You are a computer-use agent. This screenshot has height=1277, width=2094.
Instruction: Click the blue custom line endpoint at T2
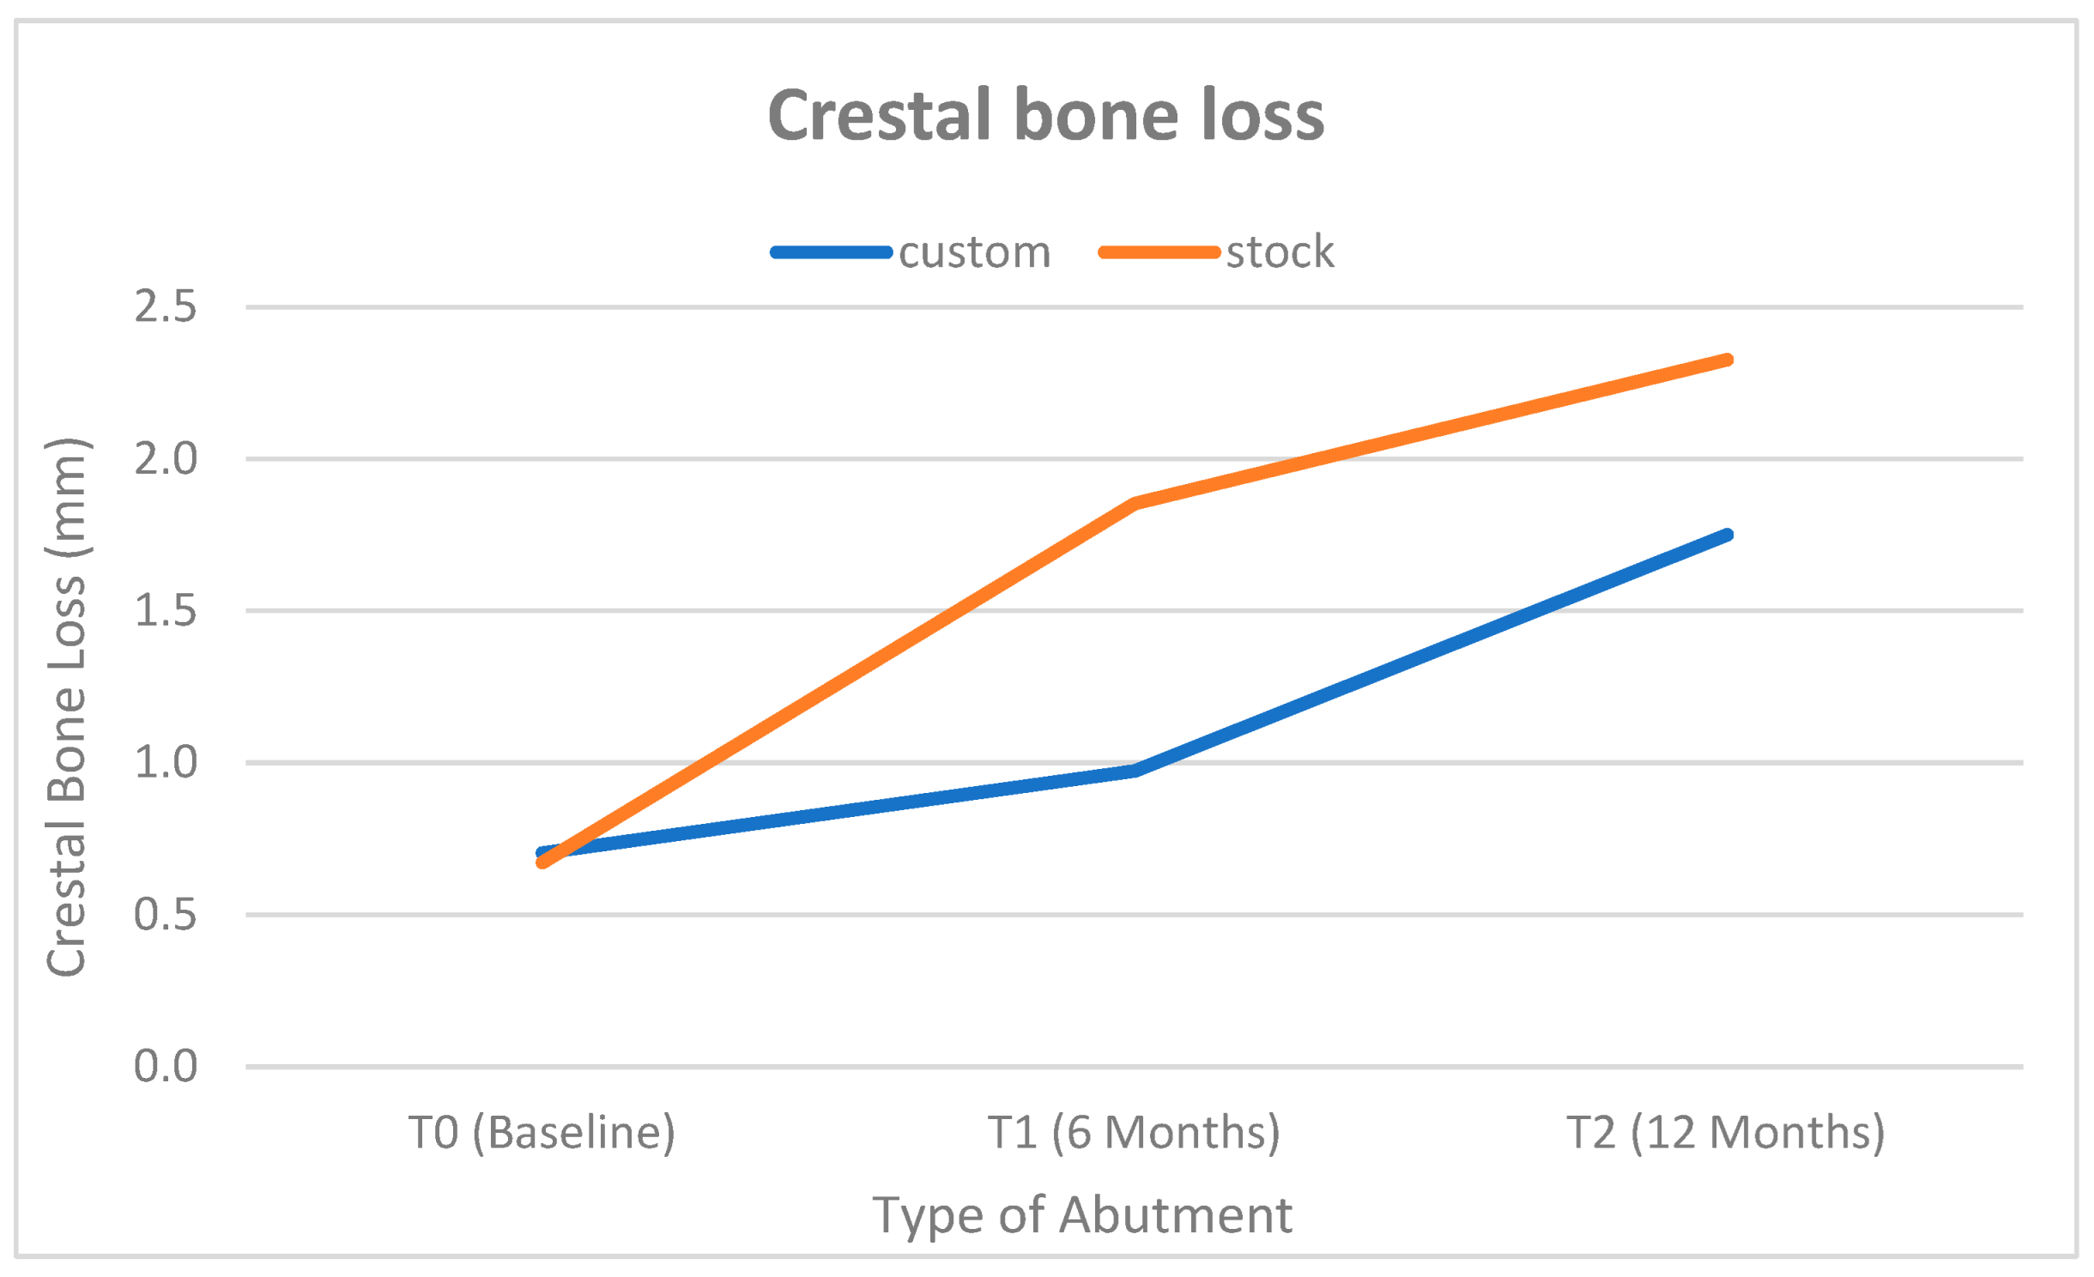pos(1727,536)
